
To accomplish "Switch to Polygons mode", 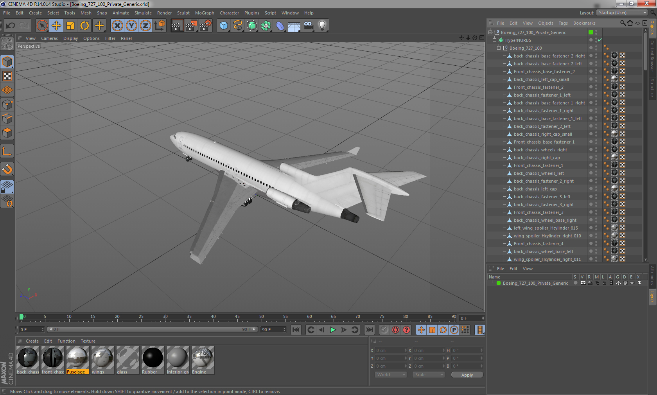I will coord(7,133).
